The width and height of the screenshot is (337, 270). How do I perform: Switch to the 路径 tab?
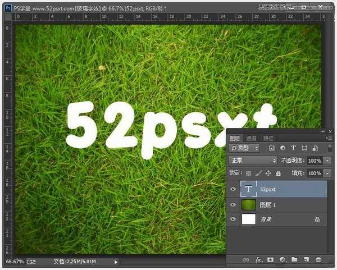(268, 138)
